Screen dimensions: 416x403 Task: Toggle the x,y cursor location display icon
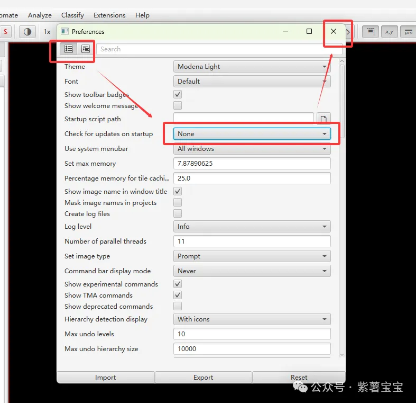coord(390,32)
